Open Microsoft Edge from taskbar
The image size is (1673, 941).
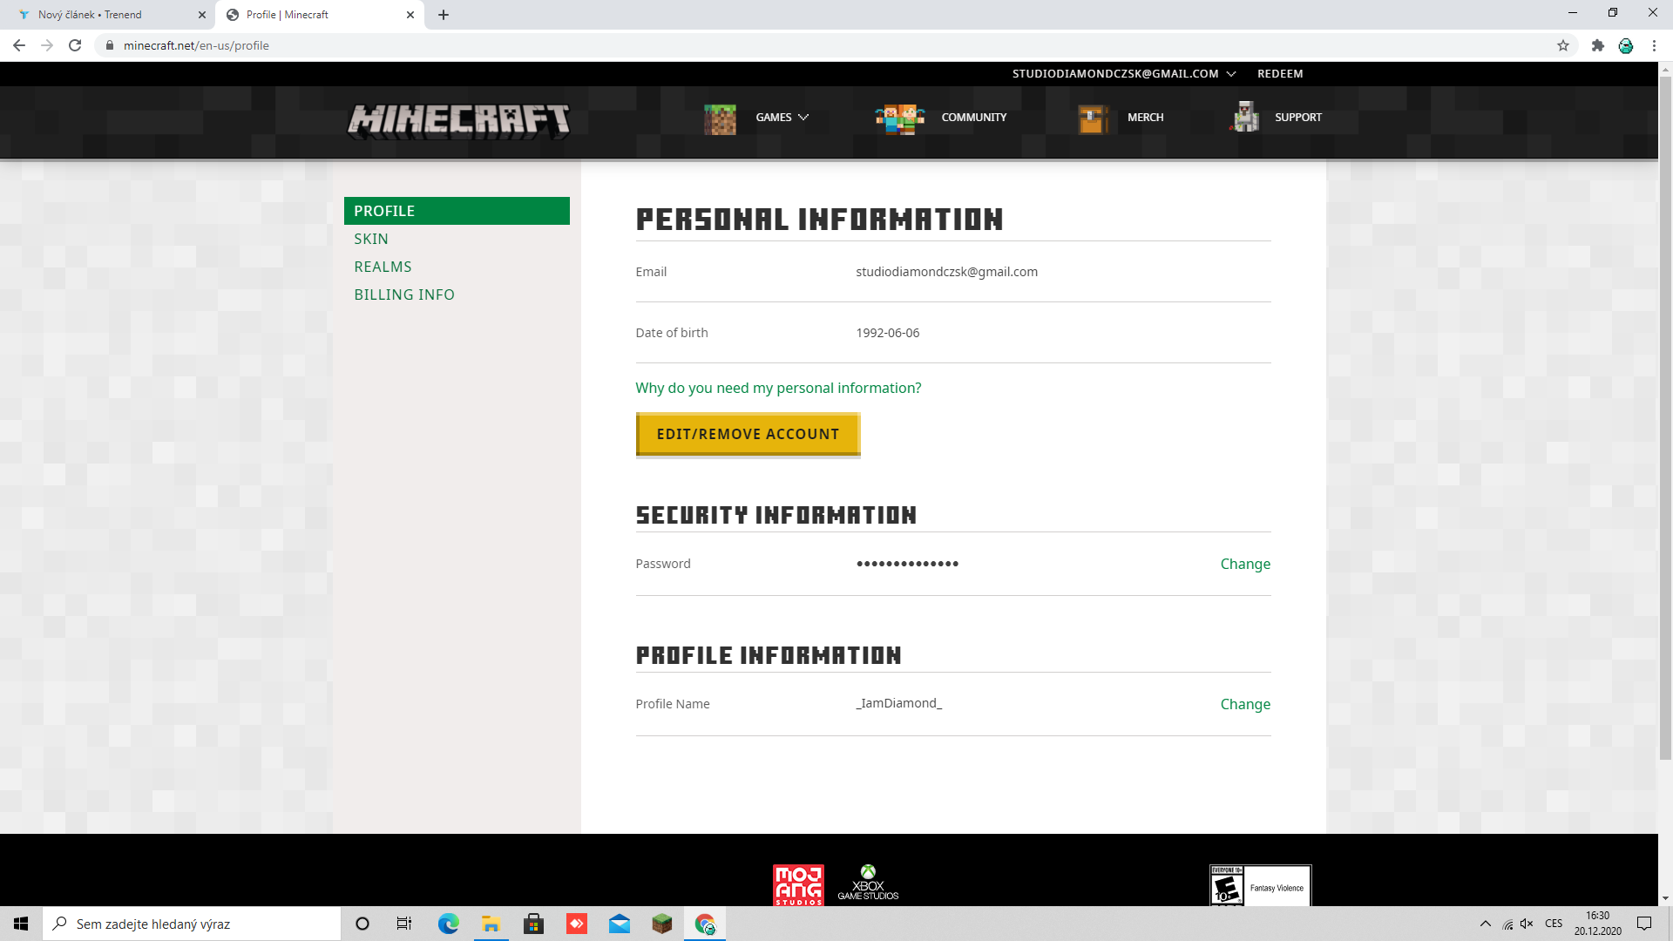[449, 924]
